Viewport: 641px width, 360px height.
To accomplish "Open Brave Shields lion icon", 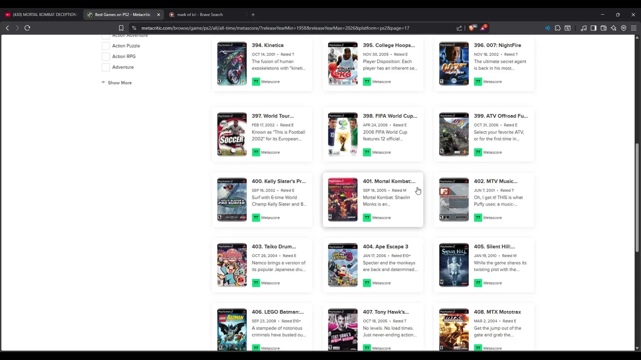I will point(471,28).
